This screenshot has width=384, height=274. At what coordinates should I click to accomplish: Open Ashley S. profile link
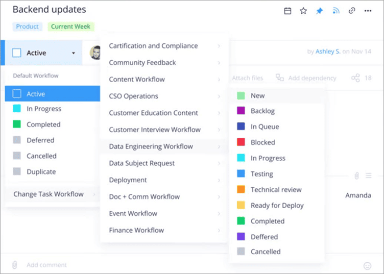point(328,52)
